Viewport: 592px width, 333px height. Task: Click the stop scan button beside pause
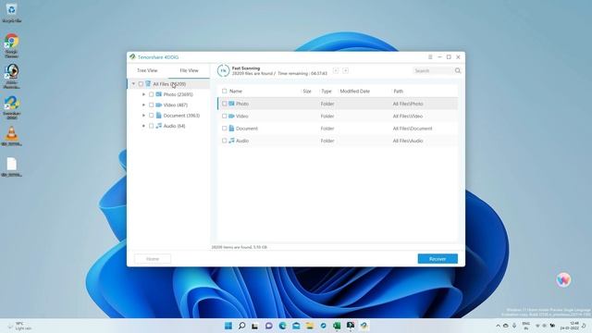(x=345, y=70)
